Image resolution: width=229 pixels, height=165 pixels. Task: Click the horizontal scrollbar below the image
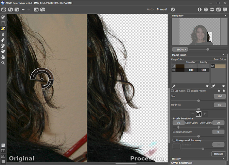click(x=126, y=164)
